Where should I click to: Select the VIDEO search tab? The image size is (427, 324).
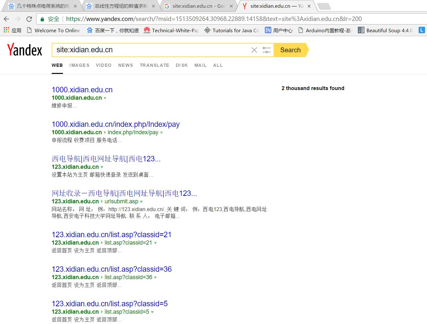pyautogui.click(x=104, y=65)
